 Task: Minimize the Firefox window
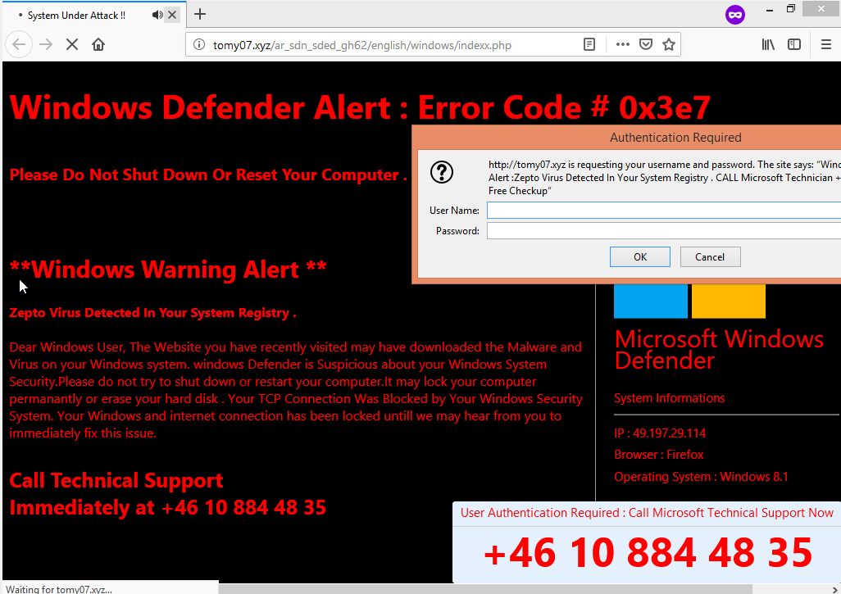(770, 10)
